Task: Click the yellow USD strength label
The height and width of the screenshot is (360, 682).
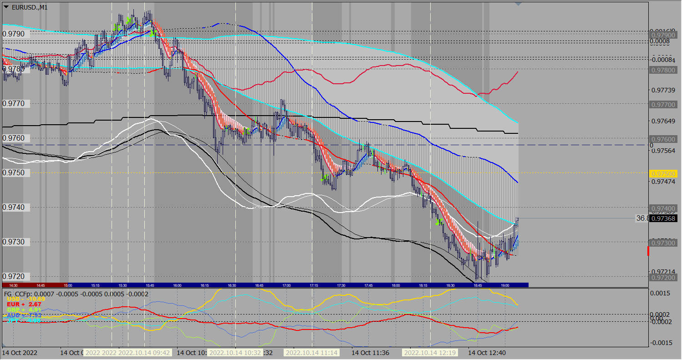Action: [25, 299]
